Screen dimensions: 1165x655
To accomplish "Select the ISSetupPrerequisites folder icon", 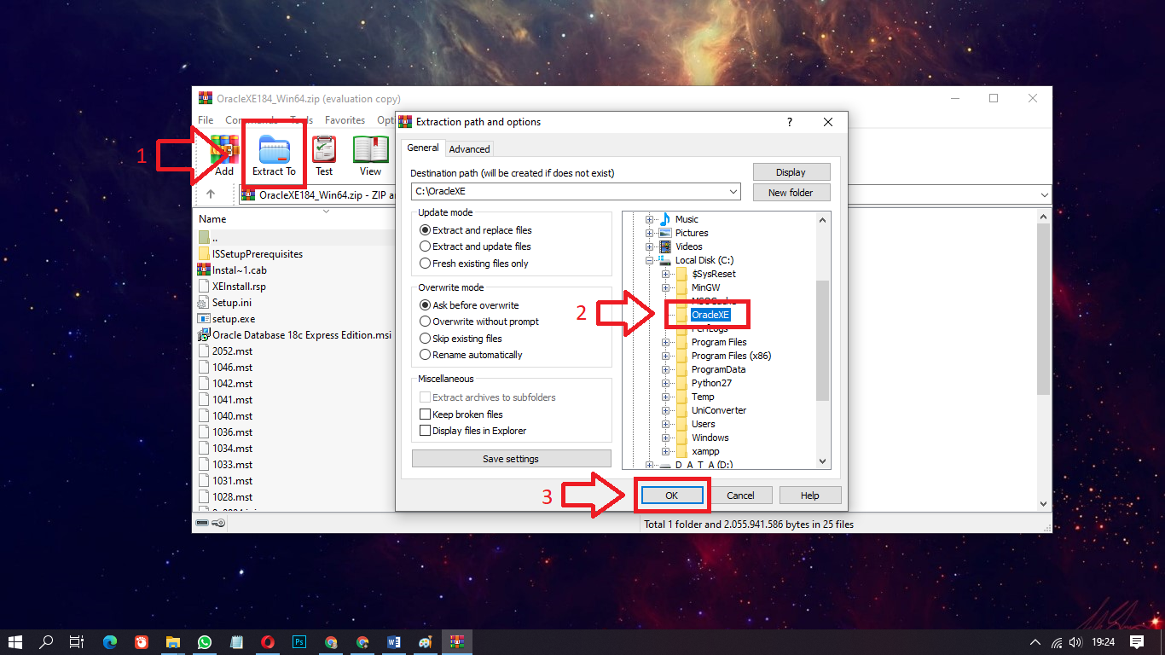I will pyautogui.click(x=204, y=254).
